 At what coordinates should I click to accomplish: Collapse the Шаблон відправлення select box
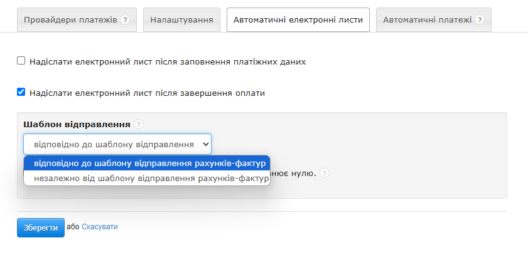pyautogui.click(x=117, y=144)
